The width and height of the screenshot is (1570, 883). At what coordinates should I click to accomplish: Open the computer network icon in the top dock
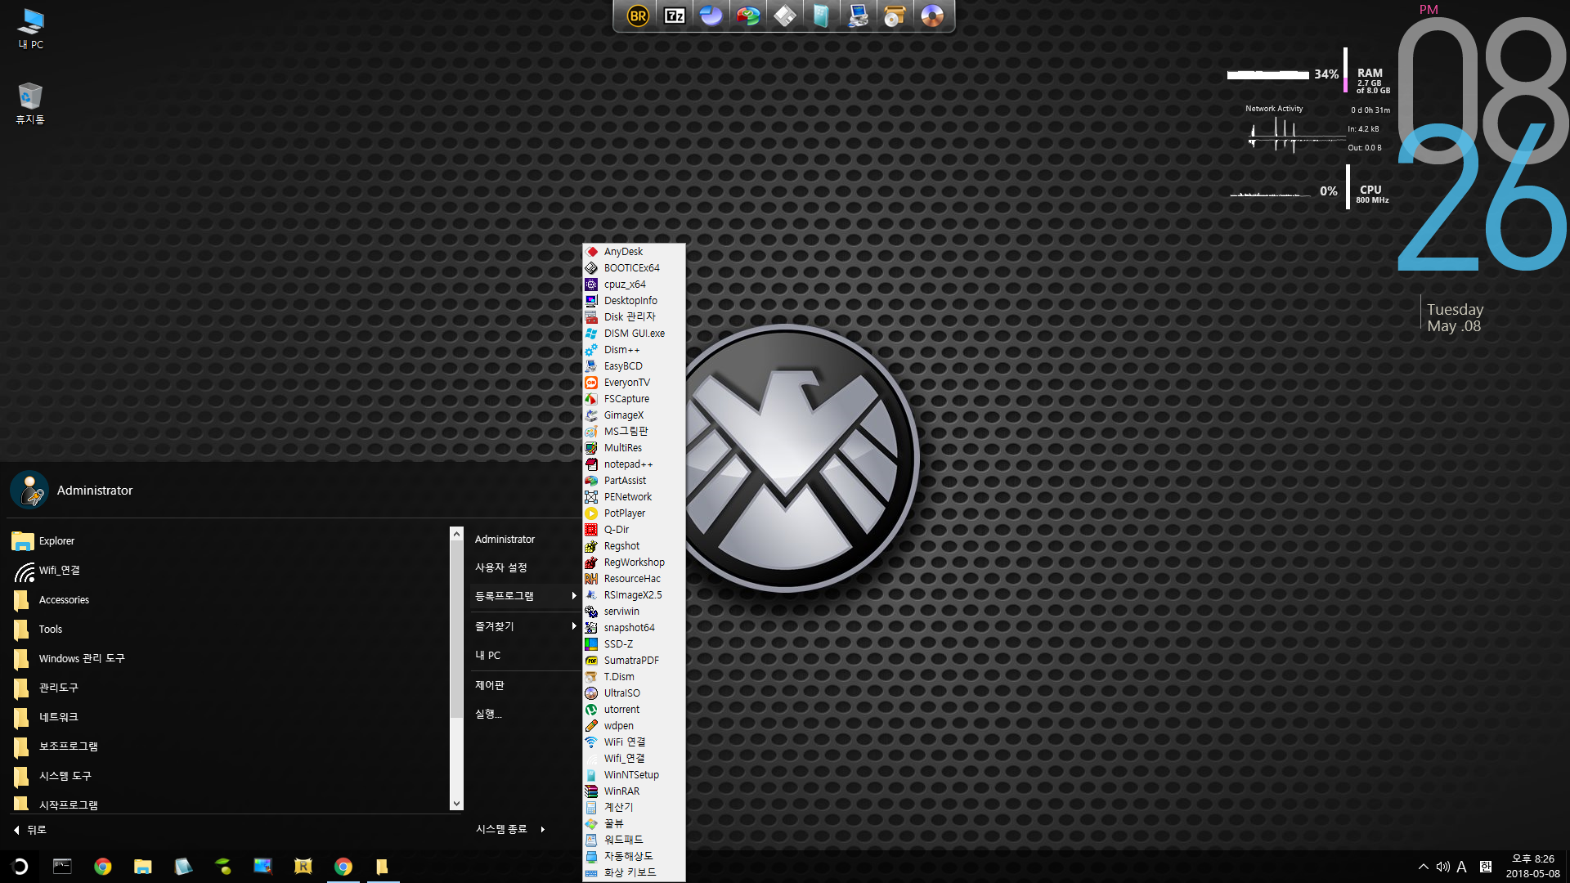pyautogui.click(x=858, y=16)
